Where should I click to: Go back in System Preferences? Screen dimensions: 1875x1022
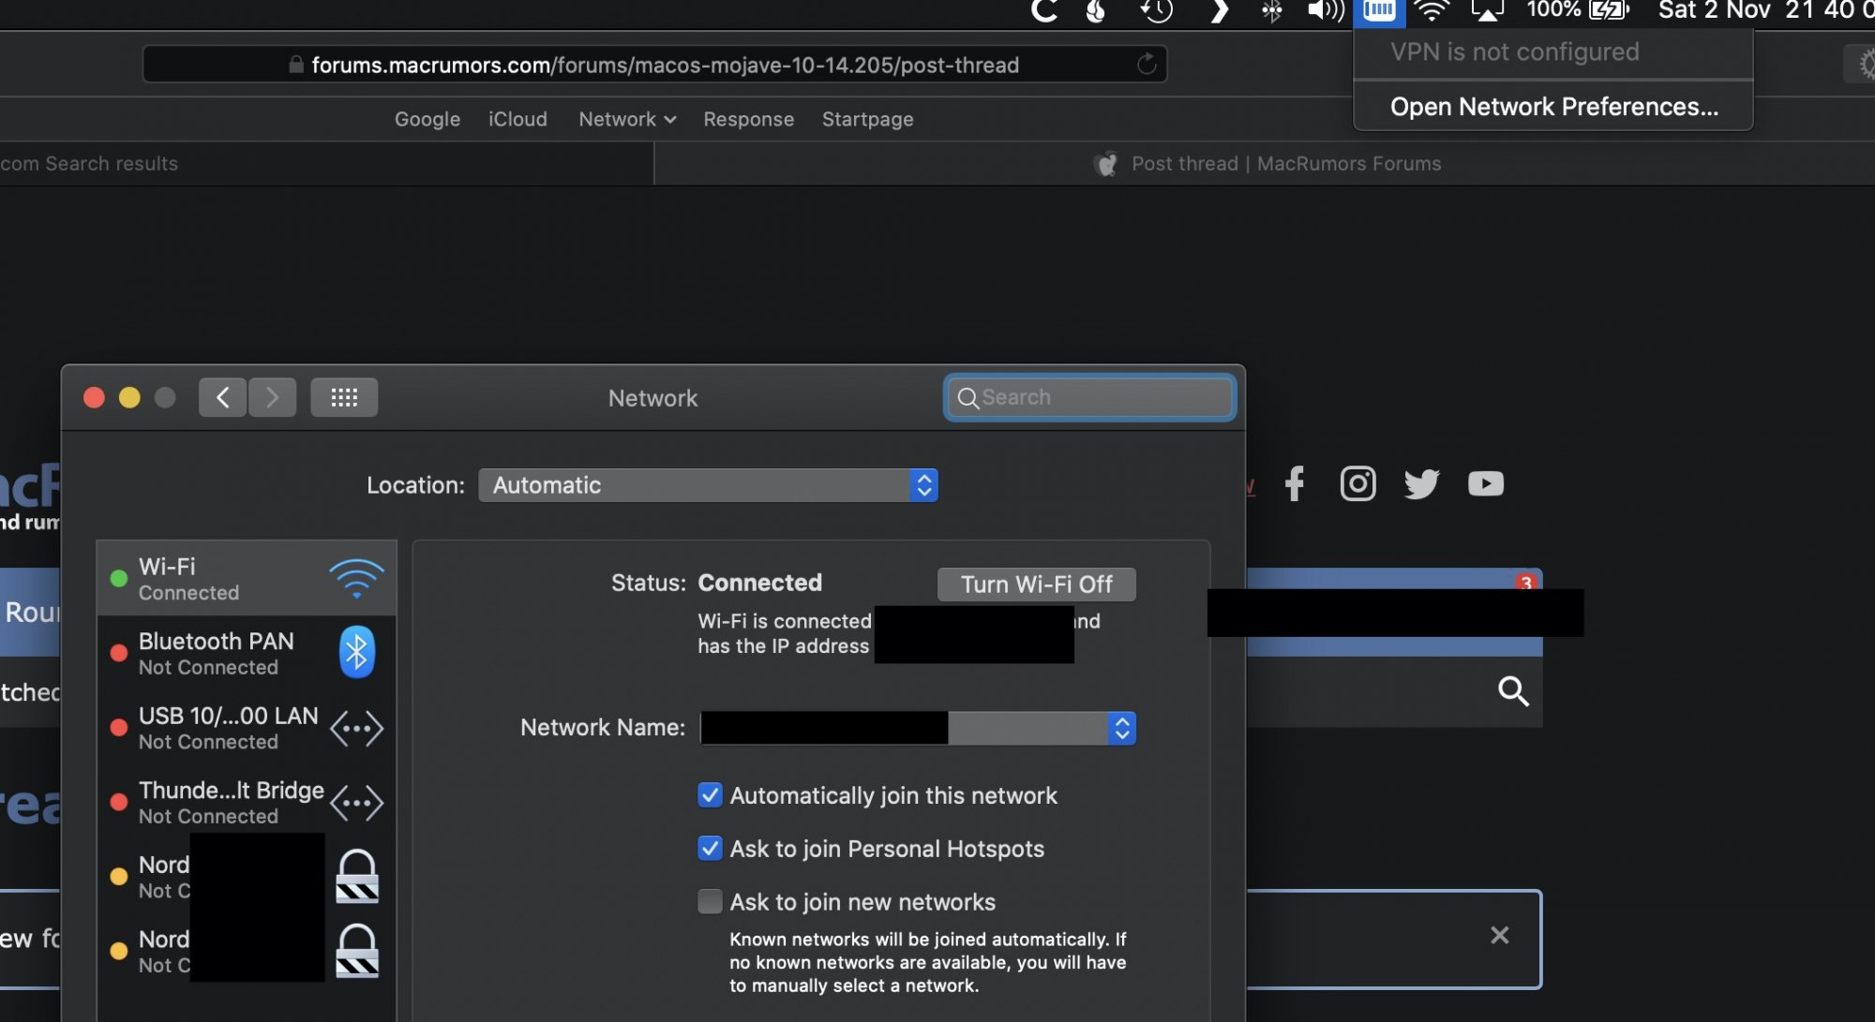pos(222,397)
